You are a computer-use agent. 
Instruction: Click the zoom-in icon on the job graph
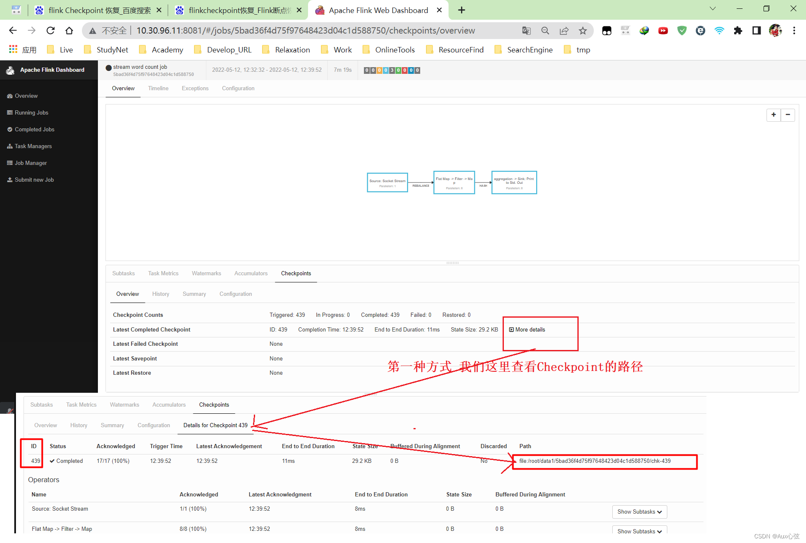click(x=774, y=115)
